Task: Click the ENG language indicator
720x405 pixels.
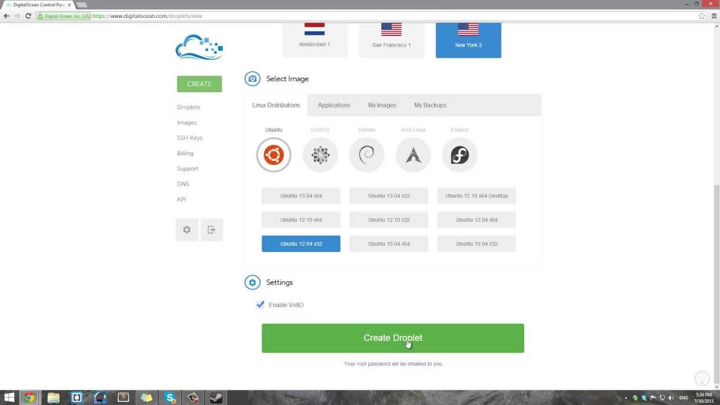Action: 683,398
